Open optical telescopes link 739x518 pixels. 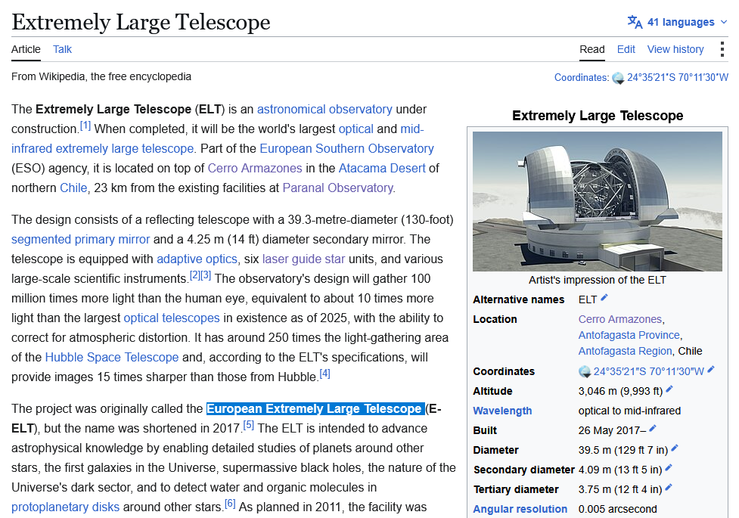172,318
